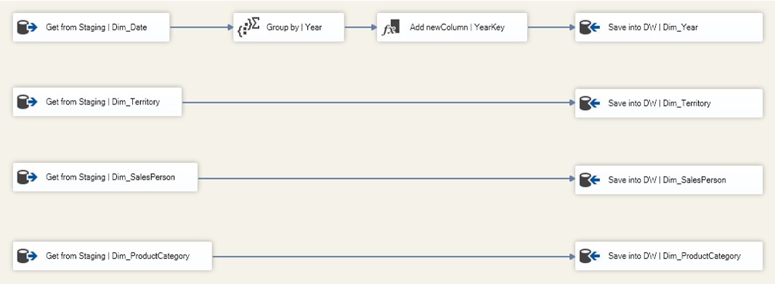Click the source icon on Dim_ProductCategory staging node
This screenshot has width=775, height=284.
pyautogui.click(x=28, y=256)
